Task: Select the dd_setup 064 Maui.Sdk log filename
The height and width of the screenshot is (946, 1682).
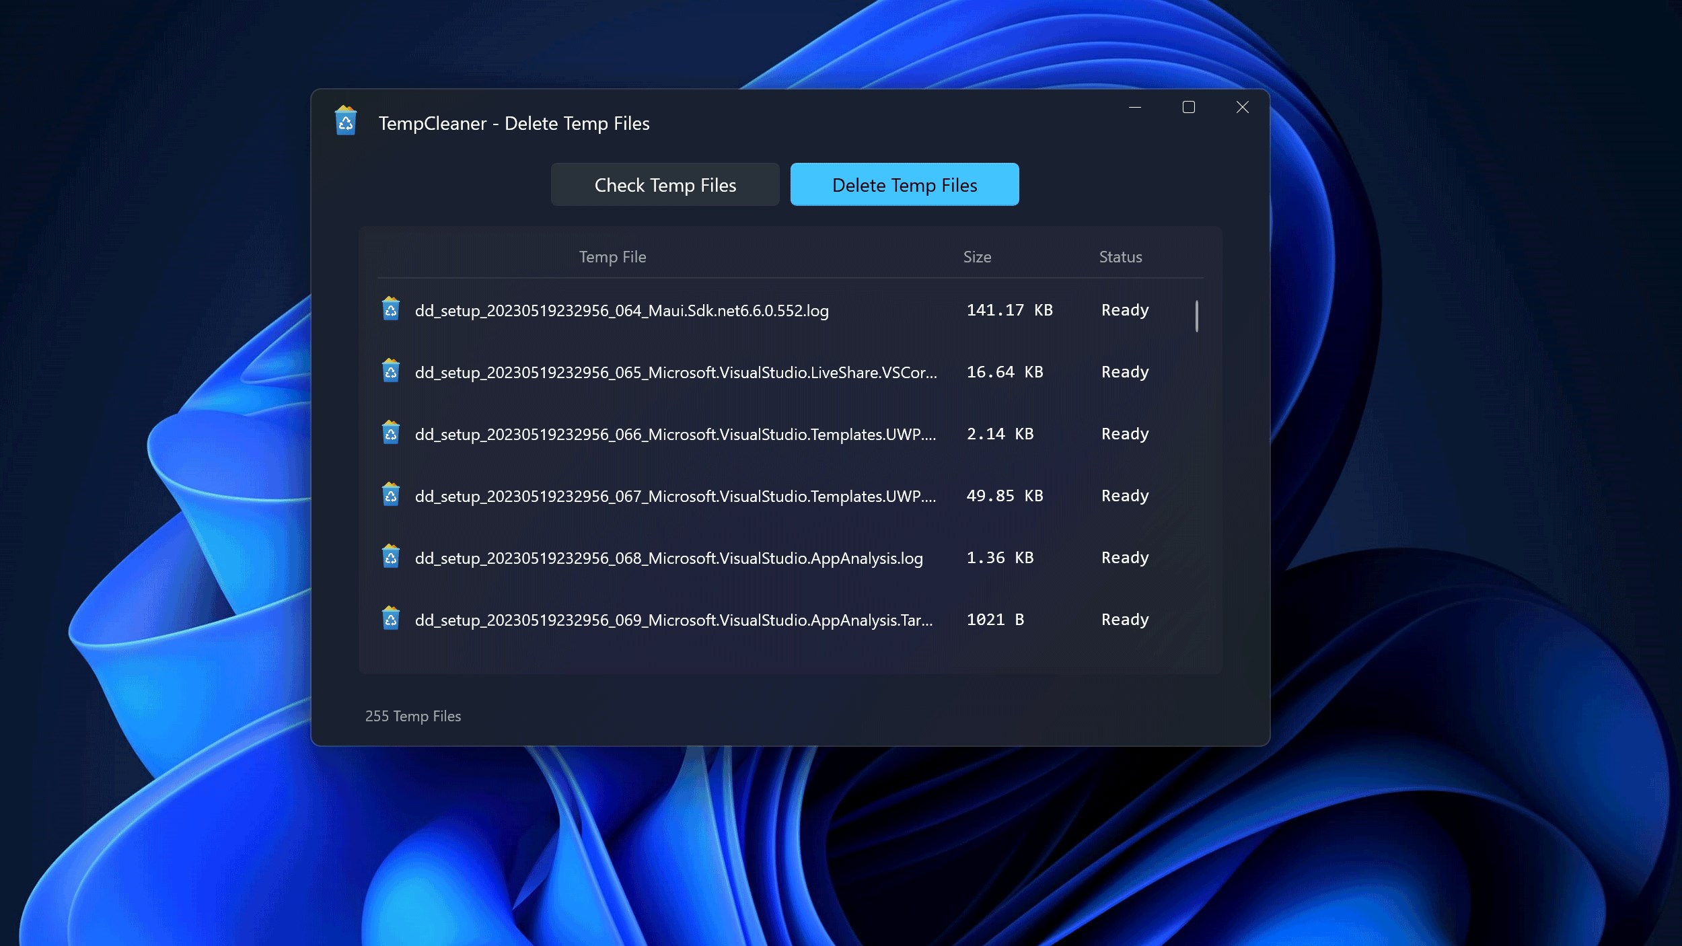Action: 622,311
